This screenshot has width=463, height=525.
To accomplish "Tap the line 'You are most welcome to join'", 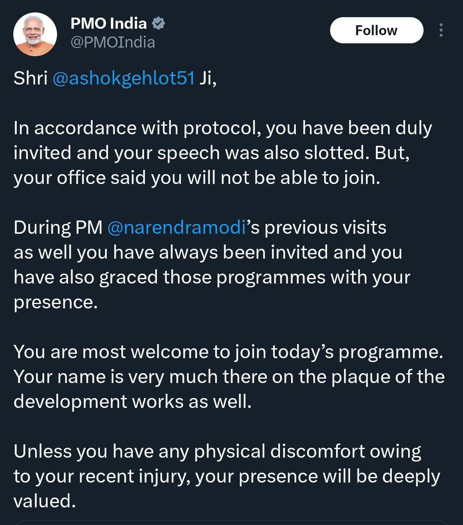I will coord(228,352).
